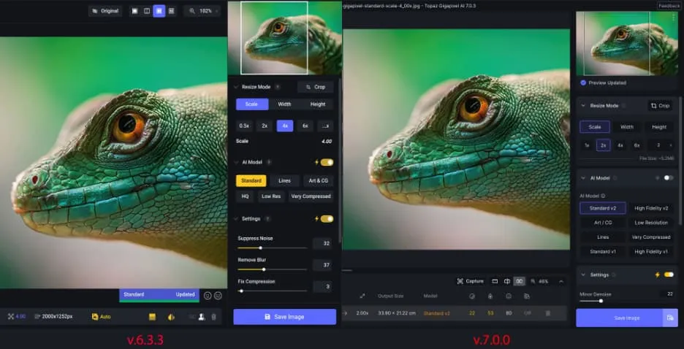Screen dimensions: 684x349
Task: Toggle the AI Model auto switch in v6
Action: (327, 162)
